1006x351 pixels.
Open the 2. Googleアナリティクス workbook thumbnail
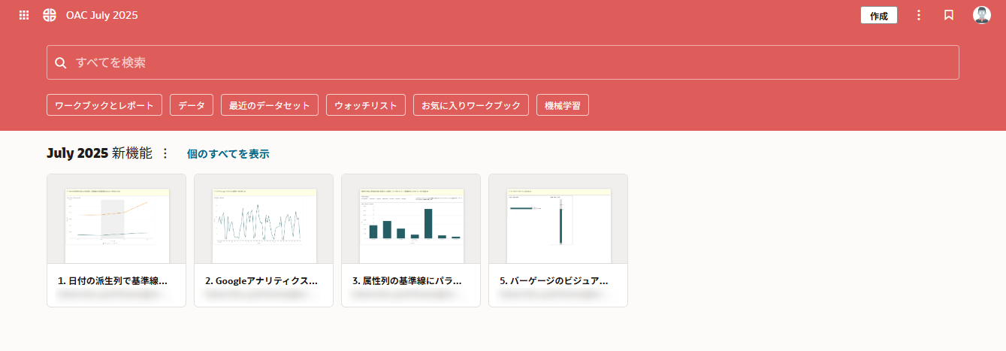pos(264,219)
